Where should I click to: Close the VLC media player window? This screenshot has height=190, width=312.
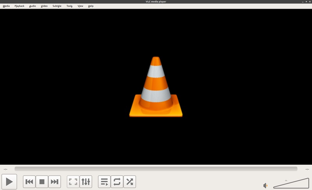coord(310,2)
